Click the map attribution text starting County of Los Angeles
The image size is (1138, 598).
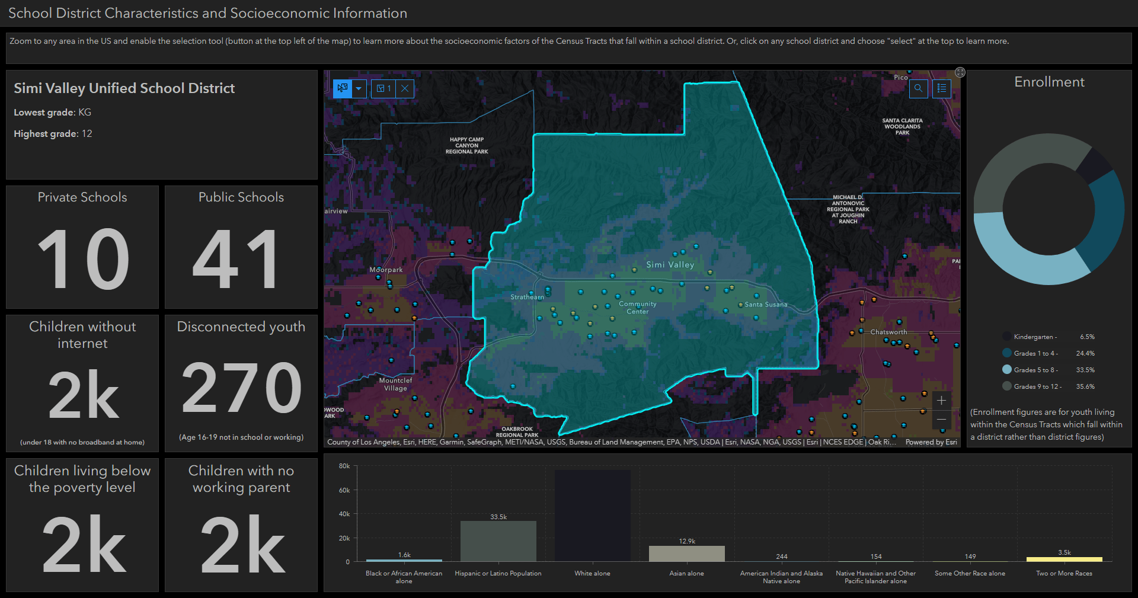tap(613, 442)
